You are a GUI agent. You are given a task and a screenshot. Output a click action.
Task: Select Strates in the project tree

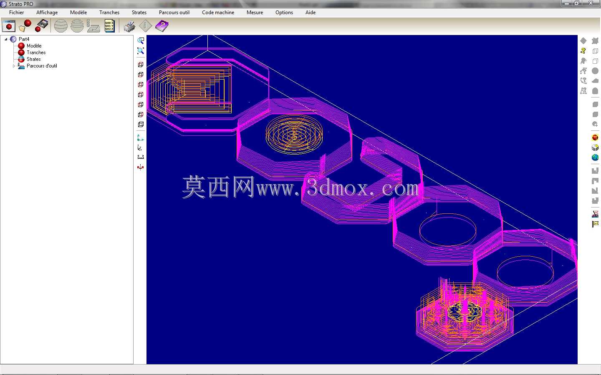coord(33,59)
